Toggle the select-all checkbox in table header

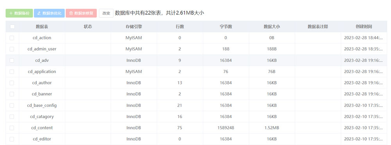(x=12, y=26)
